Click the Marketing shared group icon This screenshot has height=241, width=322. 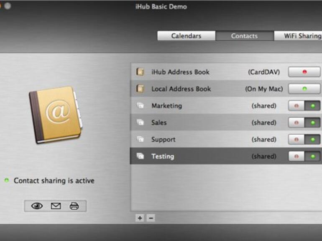pos(141,105)
